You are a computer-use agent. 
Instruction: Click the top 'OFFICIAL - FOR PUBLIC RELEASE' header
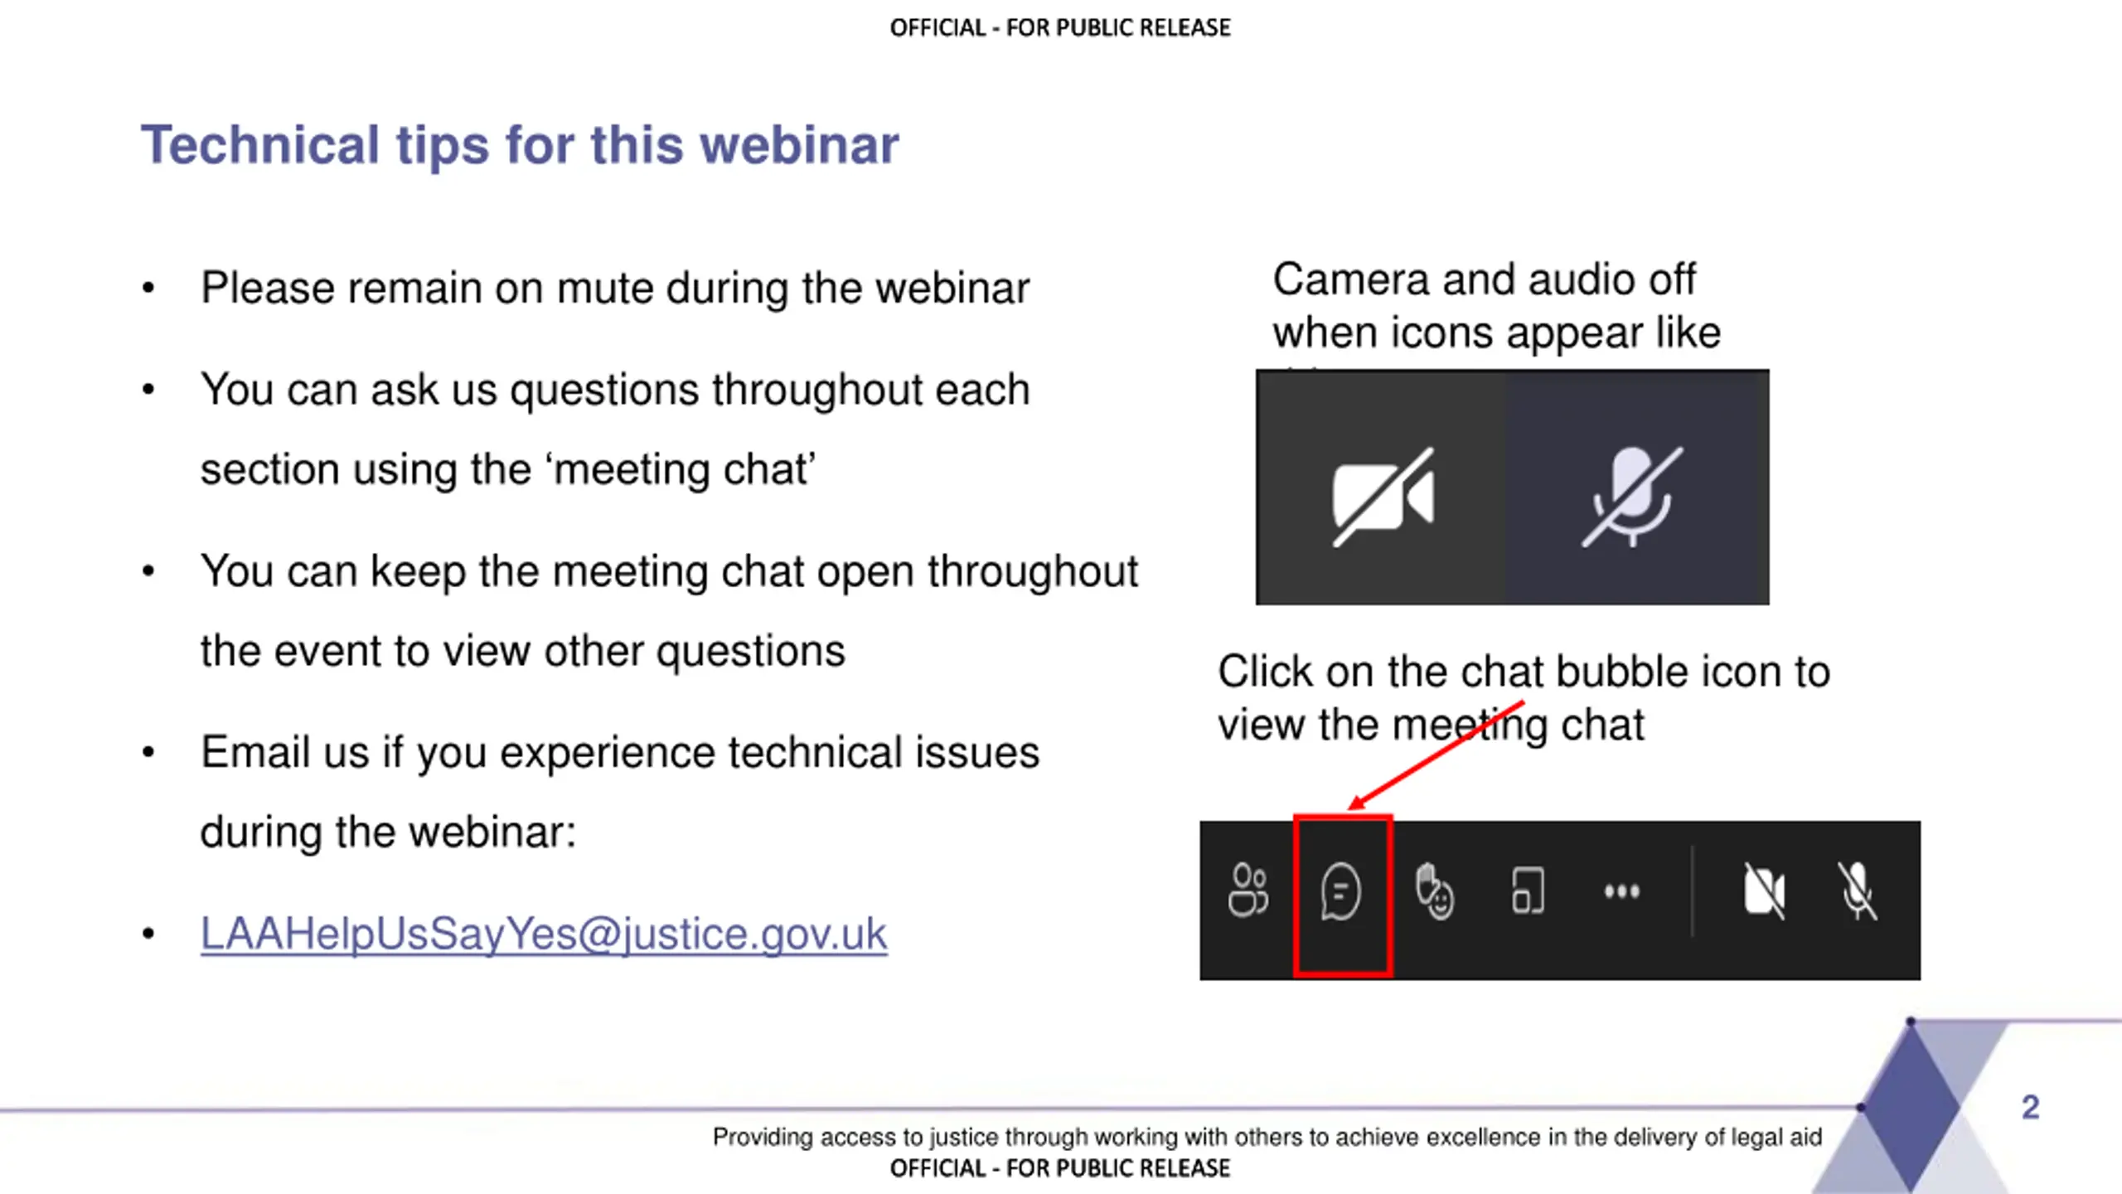click(x=1060, y=27)
